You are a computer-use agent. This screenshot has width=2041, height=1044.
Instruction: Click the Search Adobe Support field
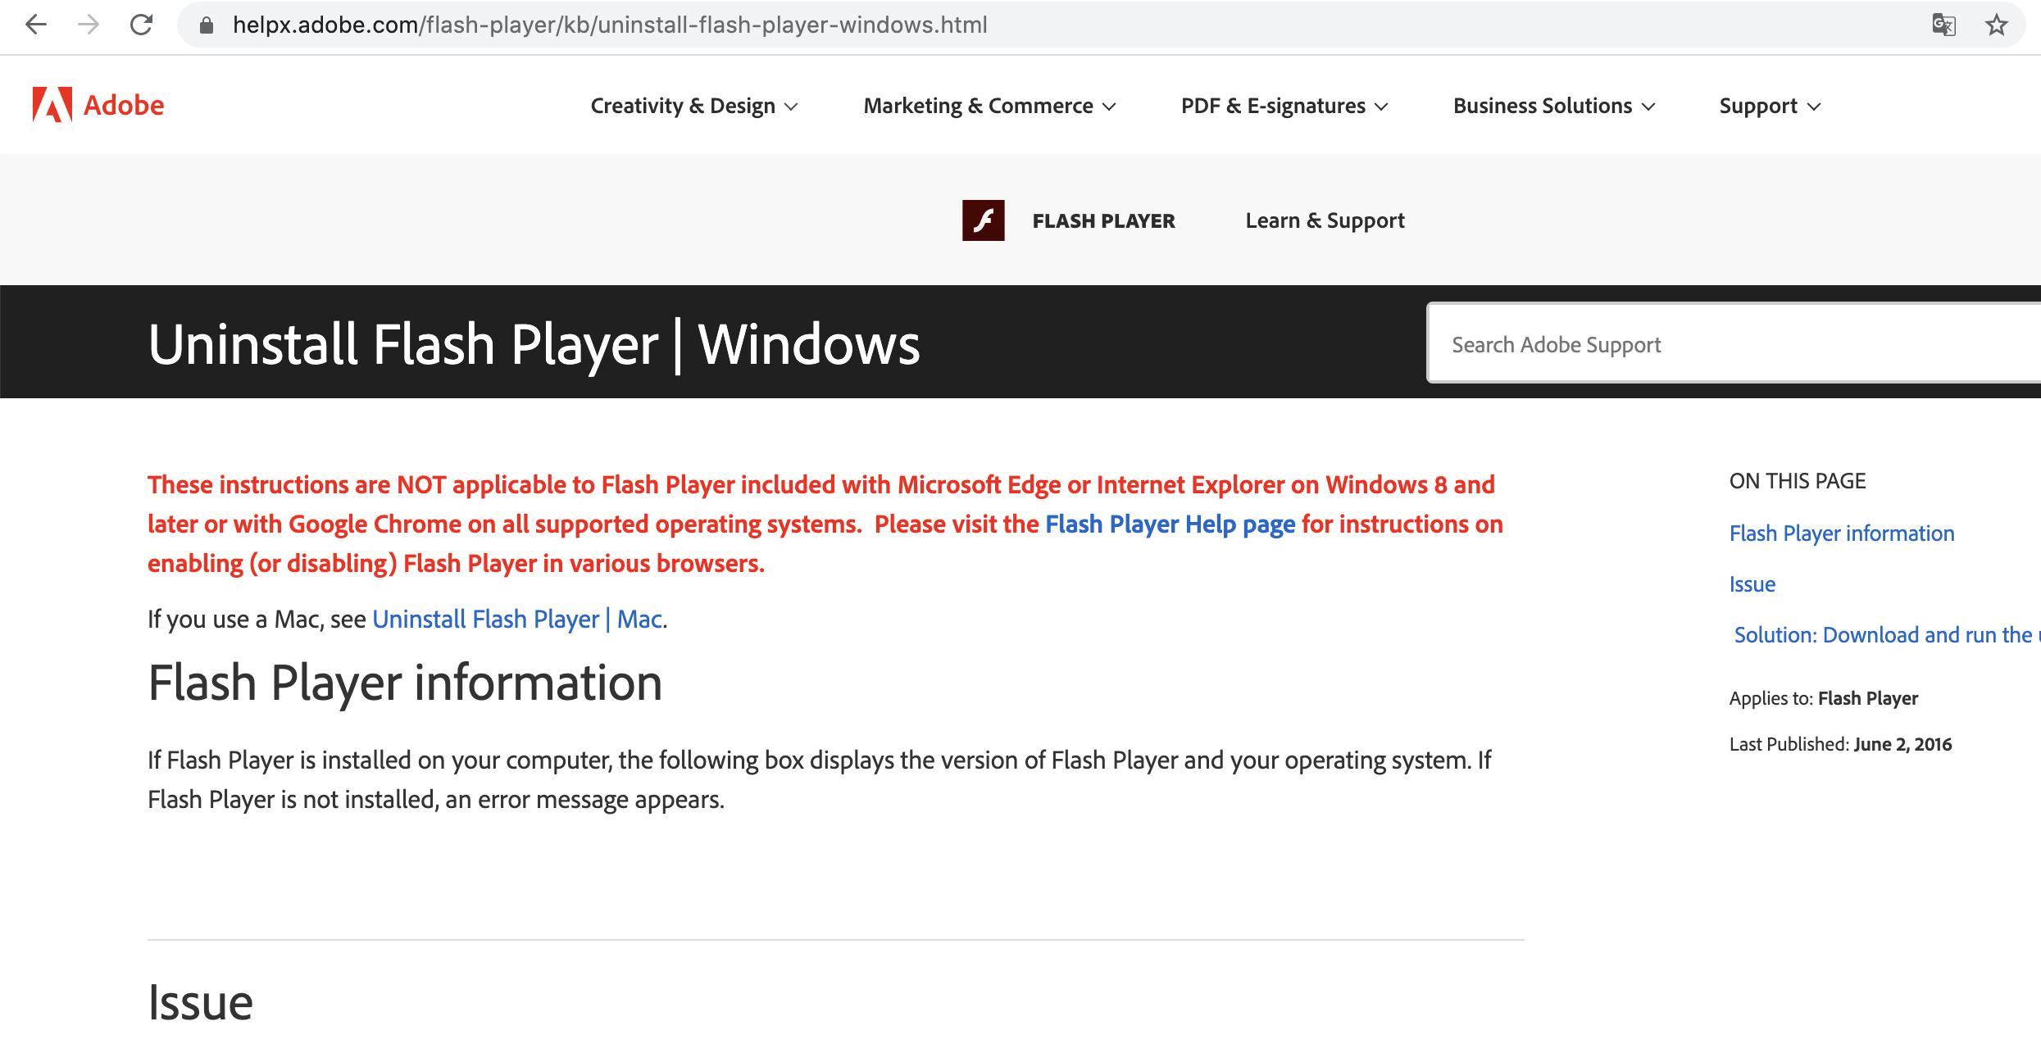click(x=1721, y=343)
